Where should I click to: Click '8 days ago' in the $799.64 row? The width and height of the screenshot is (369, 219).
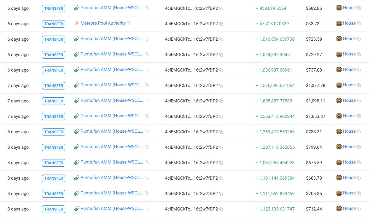(x=18, y=147)
